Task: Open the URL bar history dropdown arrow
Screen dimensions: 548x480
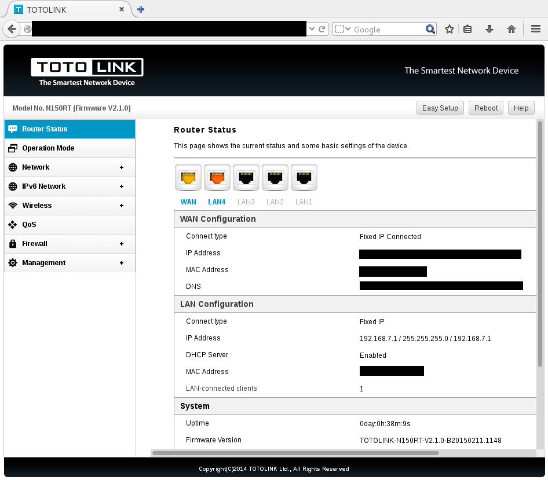Action: (312, 29)
